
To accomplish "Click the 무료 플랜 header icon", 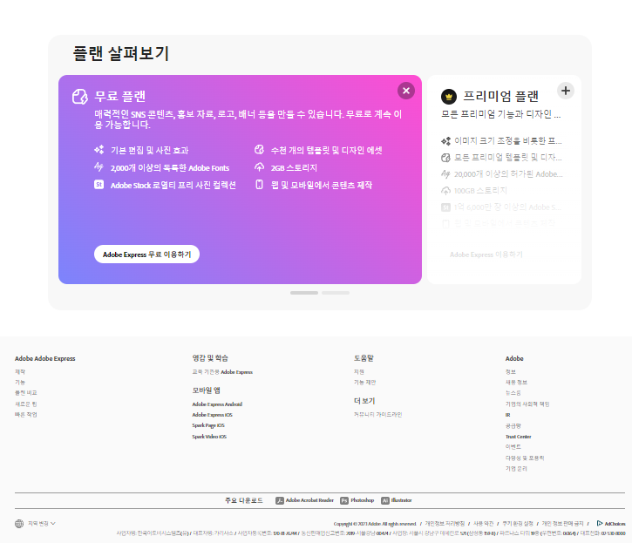I will [x=80, y=97].
